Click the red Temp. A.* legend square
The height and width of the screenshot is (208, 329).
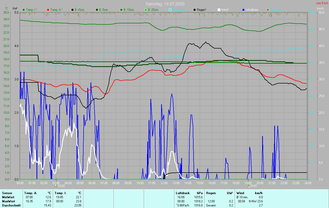click(48, 10)
